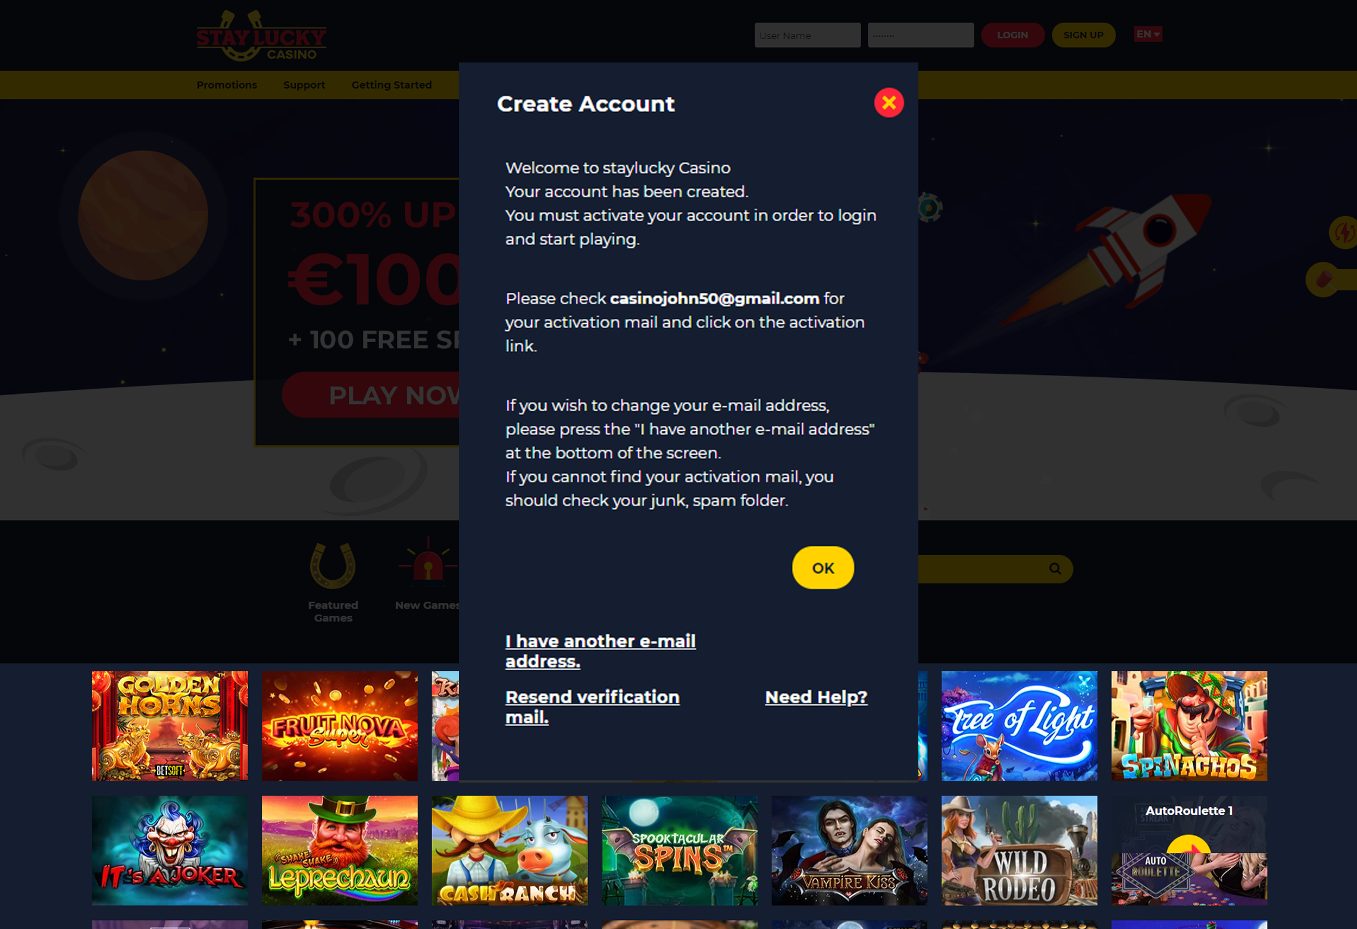Click the 'I have another e-mail address' link

[x=601, y=650]
